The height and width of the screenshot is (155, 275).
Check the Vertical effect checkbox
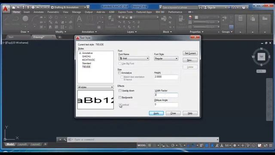120,105
